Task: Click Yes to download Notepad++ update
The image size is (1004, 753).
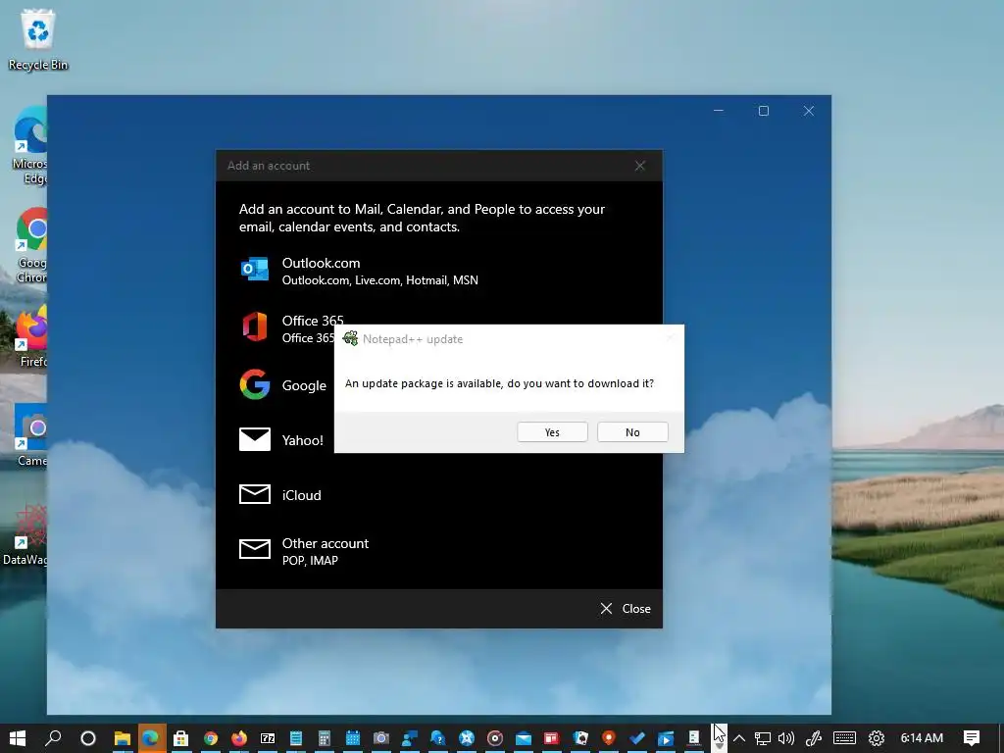Action: pyautogui.click(x=552, y=432)
